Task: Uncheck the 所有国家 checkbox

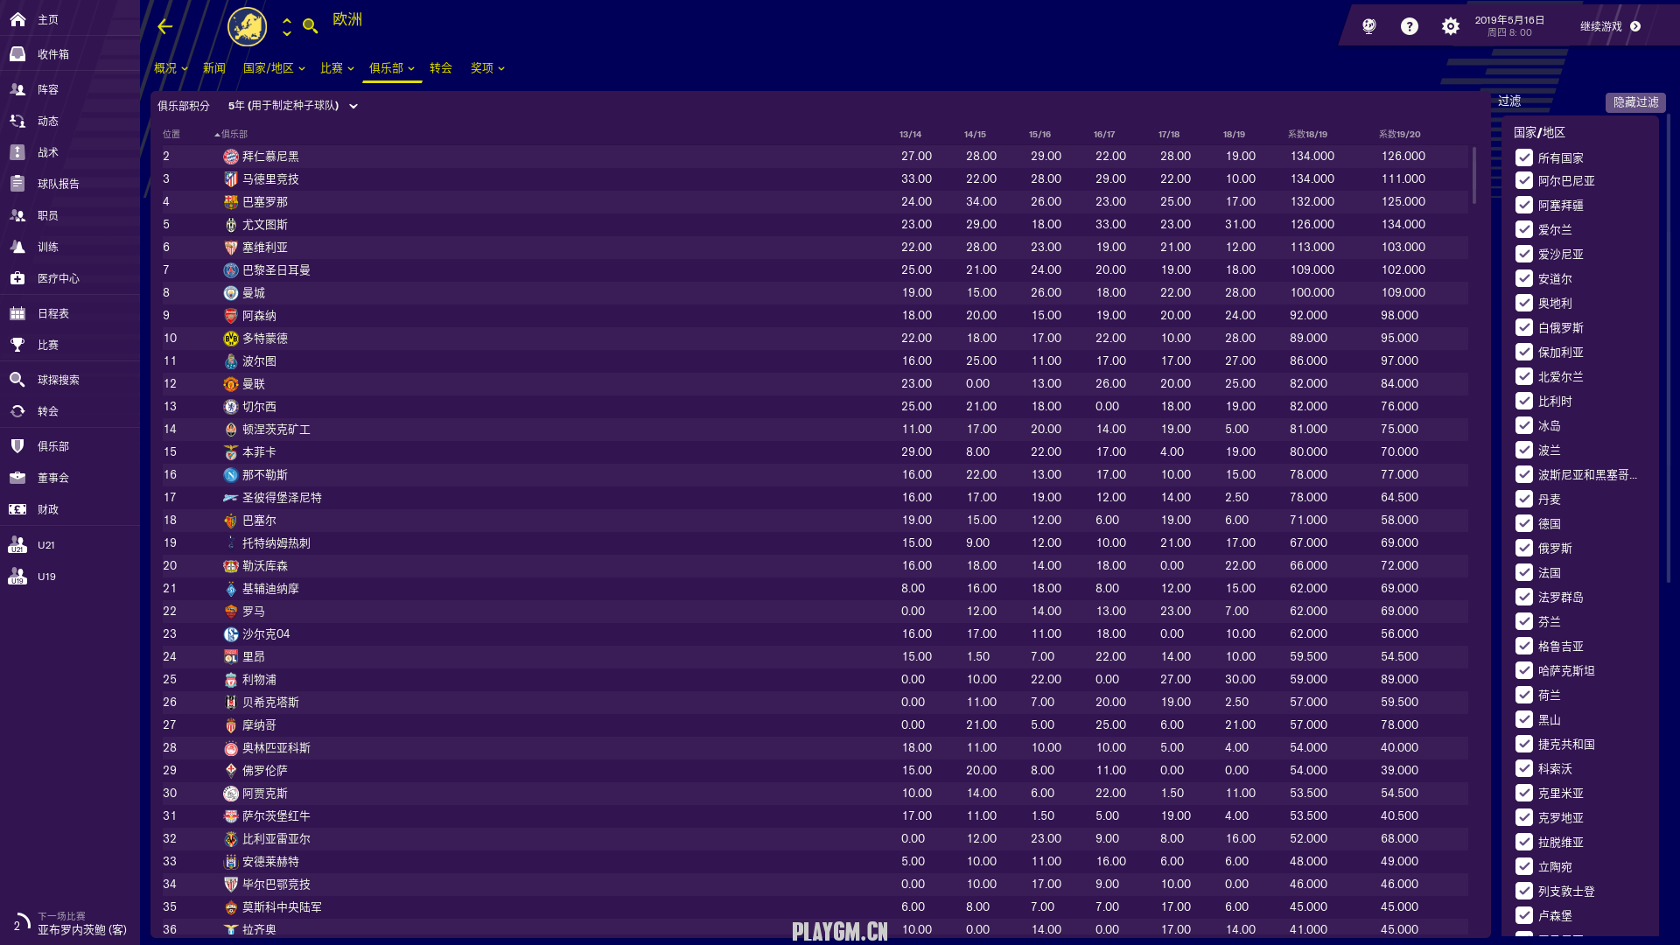Action: tap(1524, 157)
